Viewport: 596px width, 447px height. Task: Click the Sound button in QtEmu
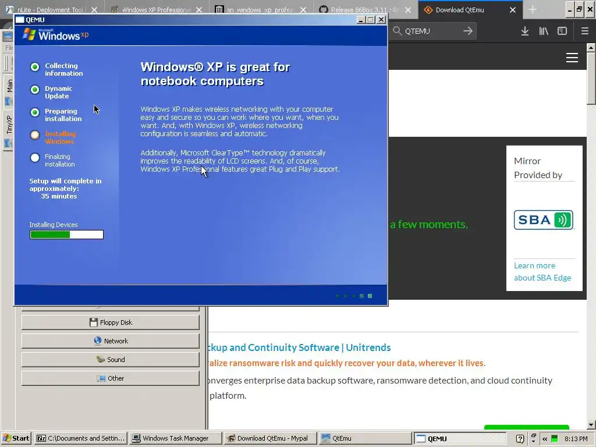(x=110, y=360)
